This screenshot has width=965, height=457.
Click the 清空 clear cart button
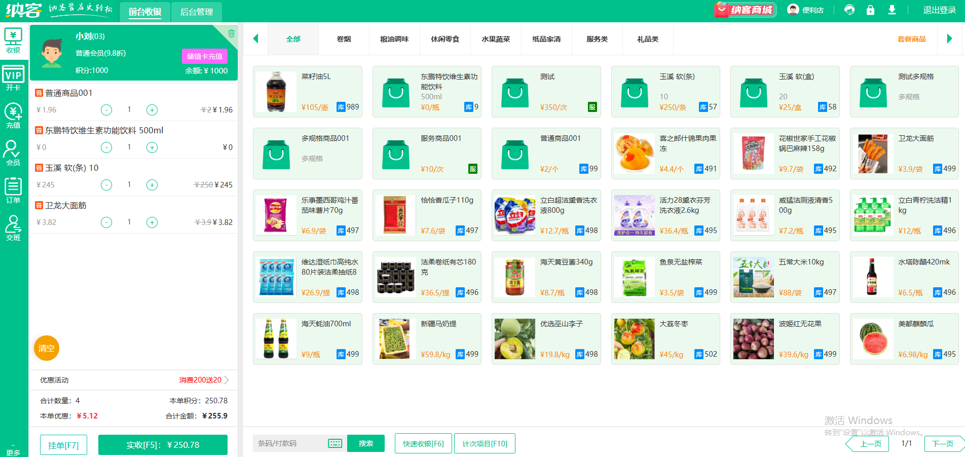pyautogui.click(x=47, y=348)
